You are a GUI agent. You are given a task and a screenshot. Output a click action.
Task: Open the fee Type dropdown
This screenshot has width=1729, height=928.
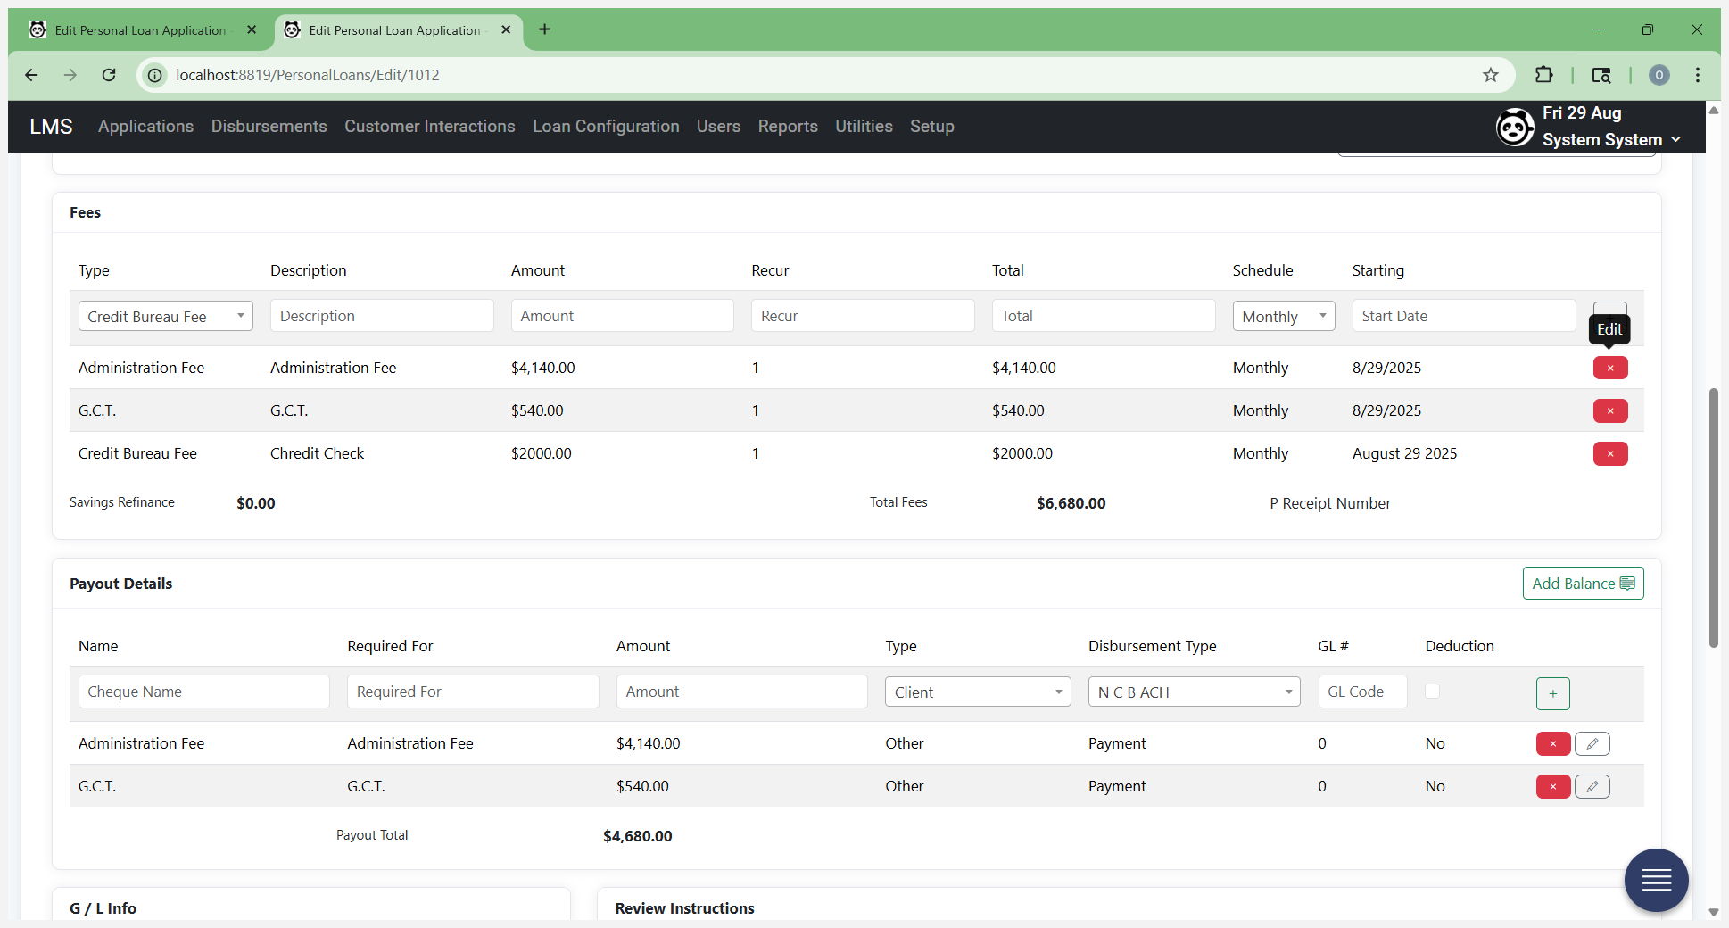point(166,316)
